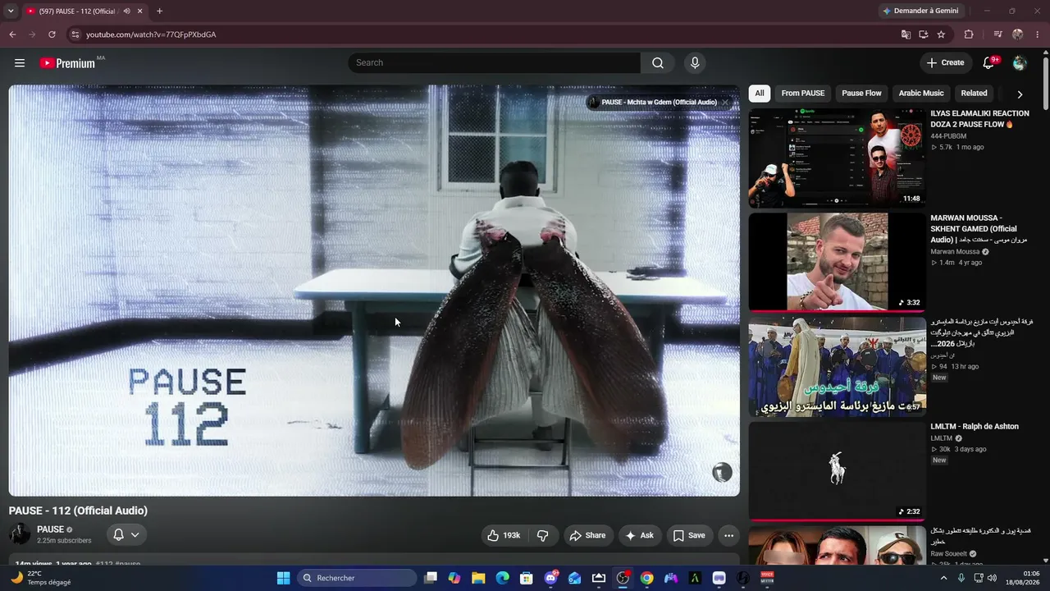Open ILYAS ELAMALIKI REACTION video thumbnail

point(837,158)
